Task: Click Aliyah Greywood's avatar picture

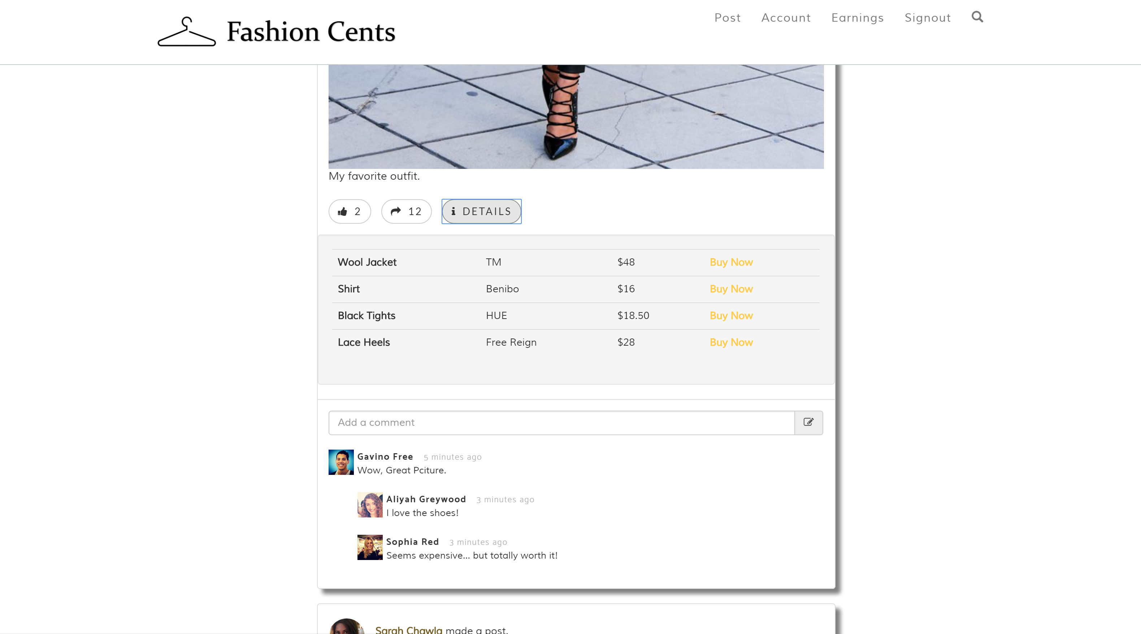Action: point(370,505)
